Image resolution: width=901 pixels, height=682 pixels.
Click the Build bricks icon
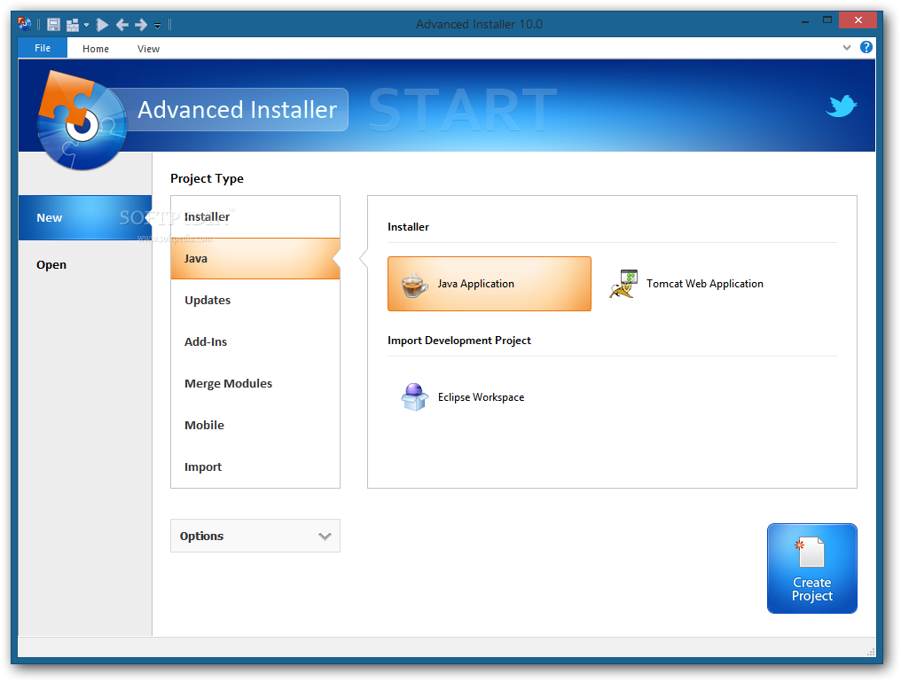pyautogui.click(x=73, y=25)
